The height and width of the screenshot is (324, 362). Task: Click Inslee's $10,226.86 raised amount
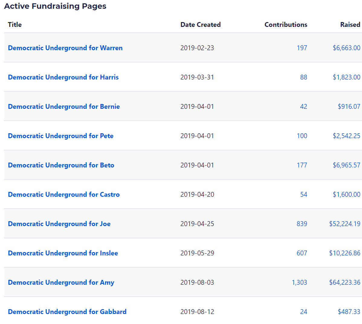pyautogui.click(x=344, y=253)
